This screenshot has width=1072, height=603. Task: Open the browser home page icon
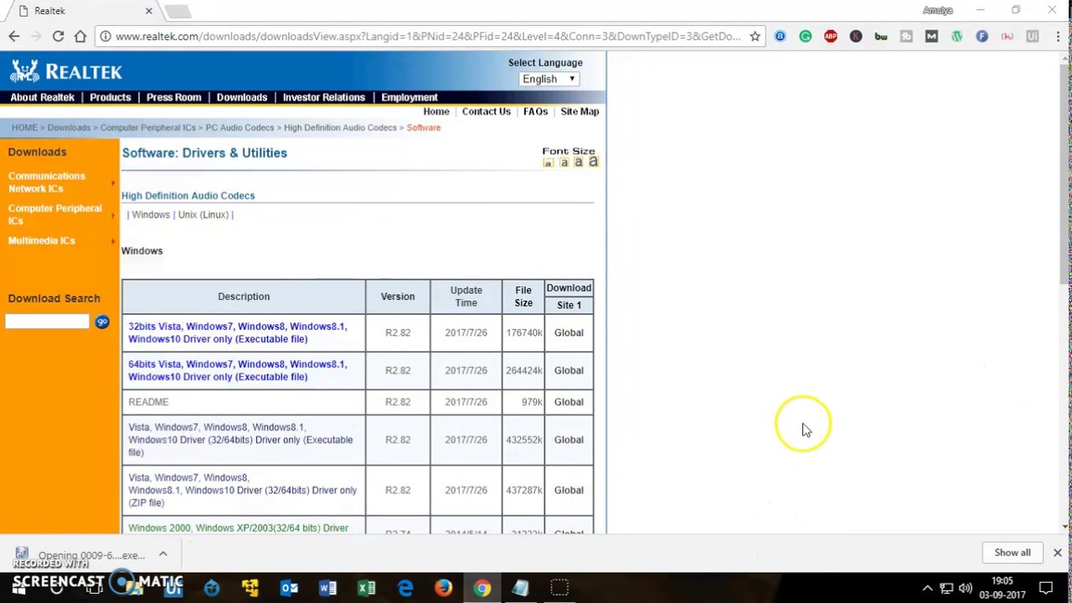(x=80, y=36)
